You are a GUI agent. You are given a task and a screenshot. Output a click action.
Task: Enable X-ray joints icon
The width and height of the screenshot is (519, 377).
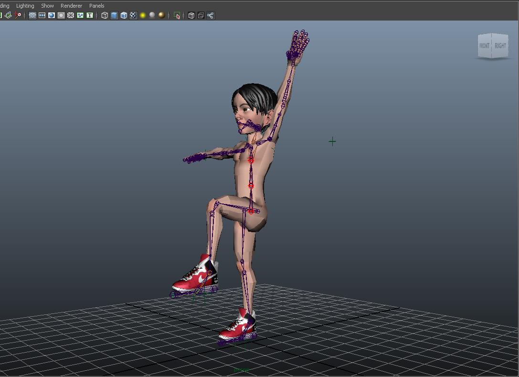point(211,15)
